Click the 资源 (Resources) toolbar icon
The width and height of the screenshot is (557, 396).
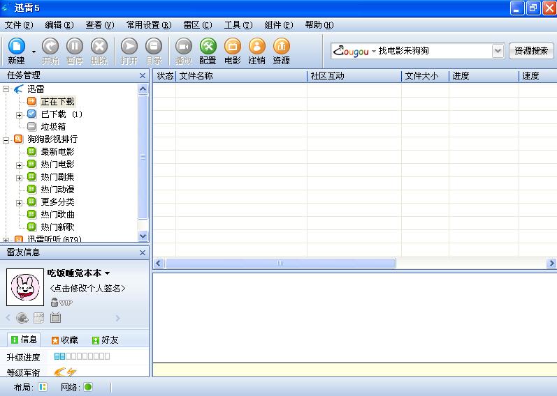282,51
